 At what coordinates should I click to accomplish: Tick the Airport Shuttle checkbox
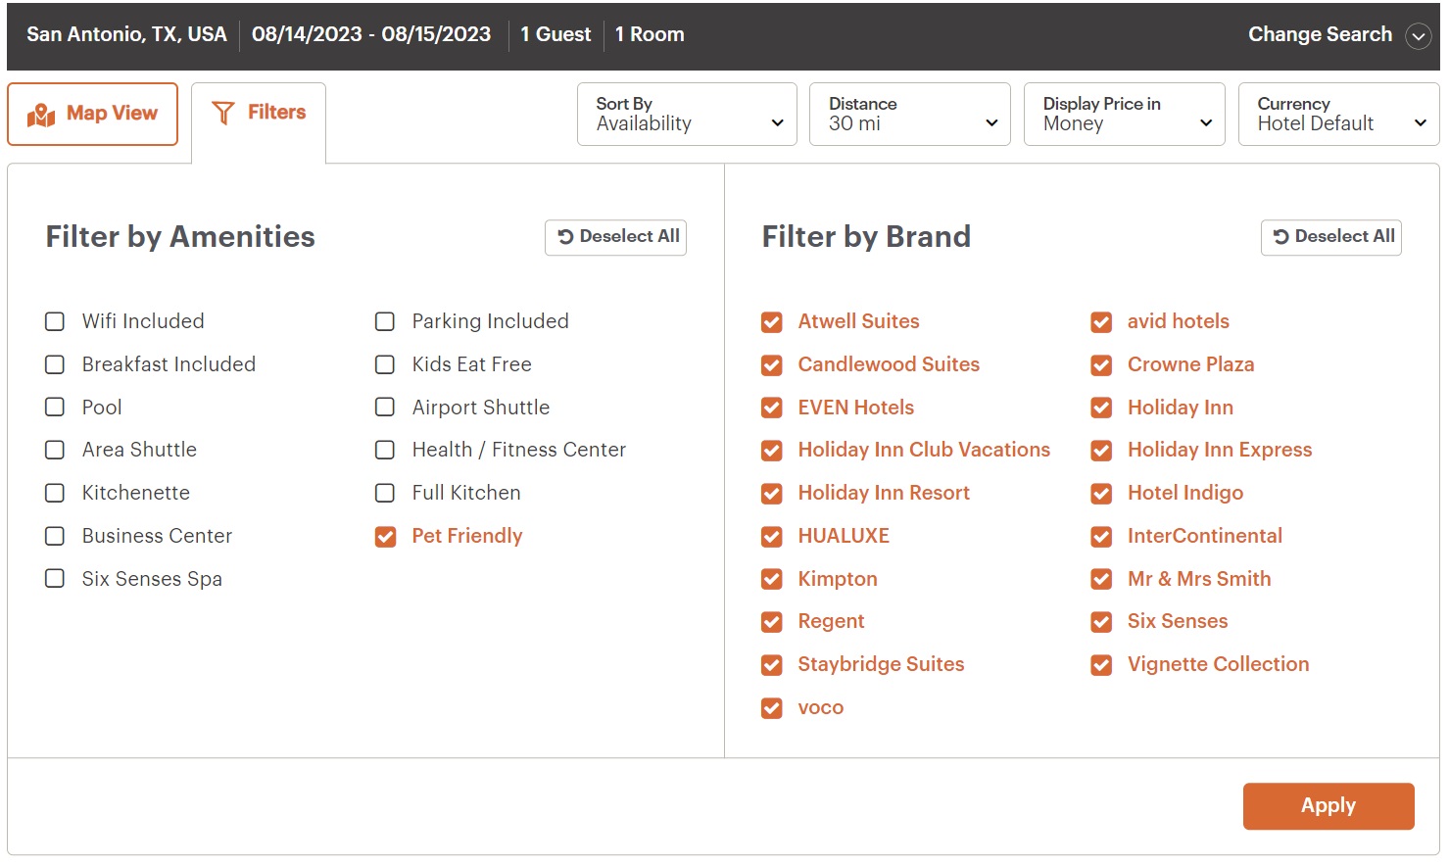click(385, 407)
